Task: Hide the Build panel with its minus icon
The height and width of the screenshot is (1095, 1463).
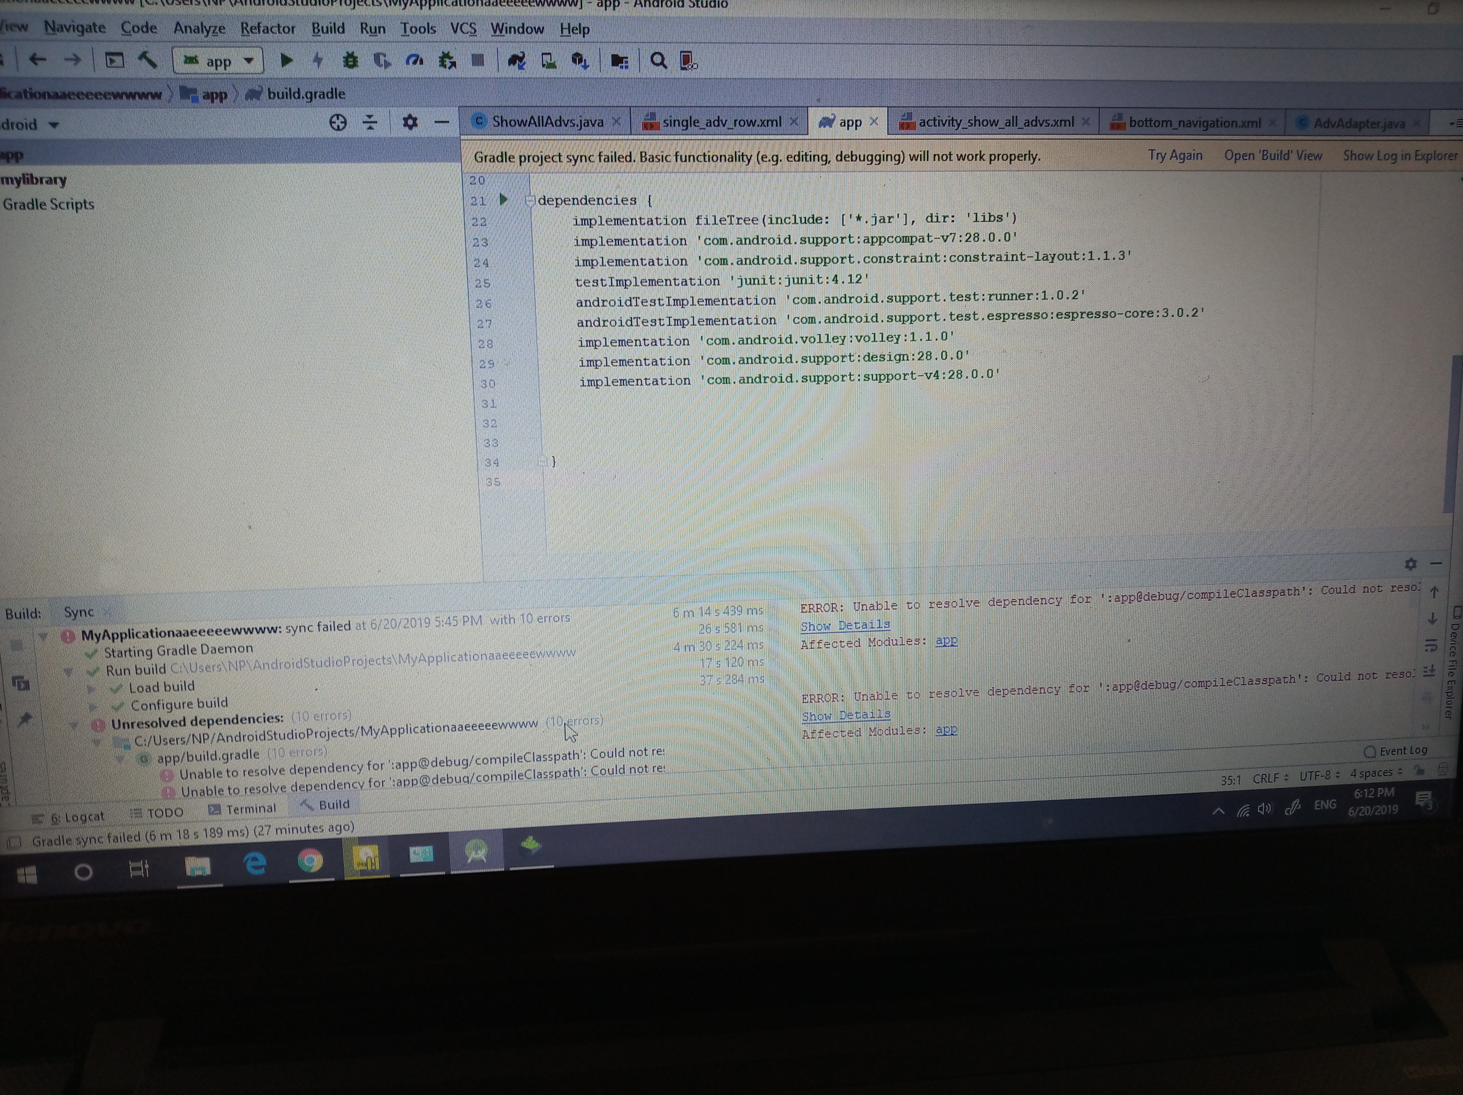Action: pyautogui.click(x=1436, y=564)
